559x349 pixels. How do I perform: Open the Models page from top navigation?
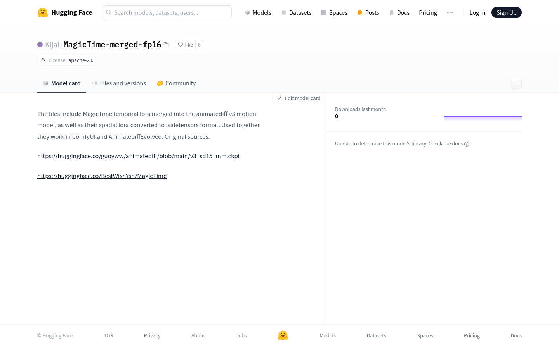tap(258, 12)
